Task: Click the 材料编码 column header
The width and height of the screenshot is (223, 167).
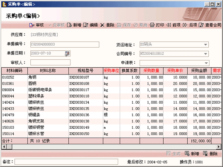Action: 15,71
